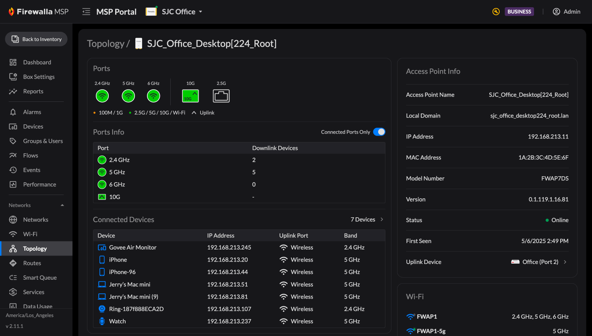Click the Topology breadcrumb link

[x=106, y=43]
